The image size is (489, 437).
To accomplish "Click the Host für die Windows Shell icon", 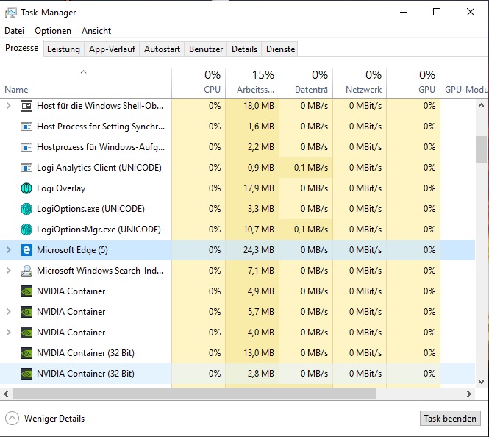I will pos(26,106).
